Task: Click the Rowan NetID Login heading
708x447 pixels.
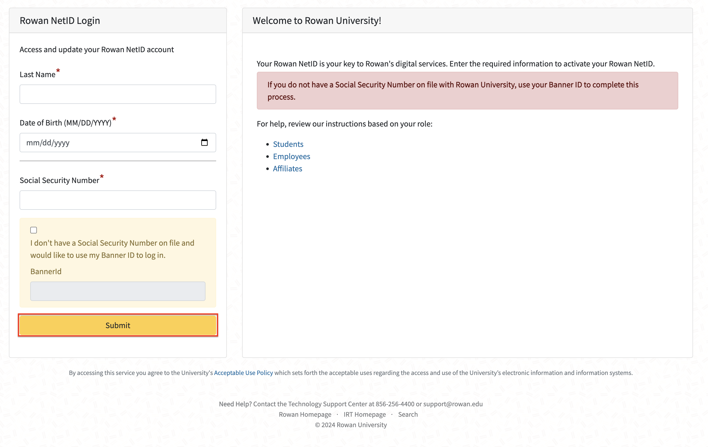Action: point(60,21)
